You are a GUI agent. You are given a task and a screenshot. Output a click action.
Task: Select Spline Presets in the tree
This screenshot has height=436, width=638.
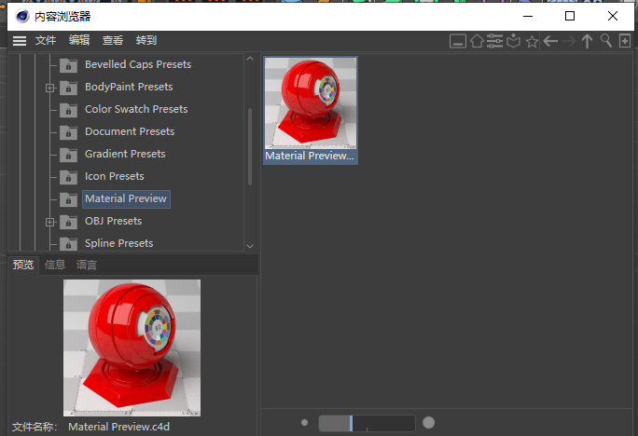(x=118, y=243)
